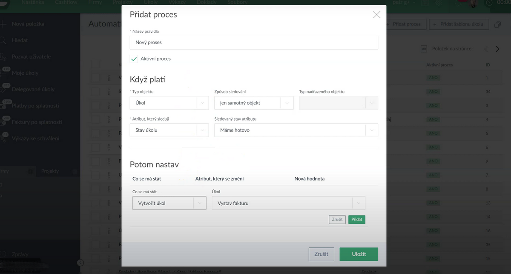511x274 pixels.
Task: Click the duplicate windows icon top right
Action: pyautogui.click(x=497, y=25)
